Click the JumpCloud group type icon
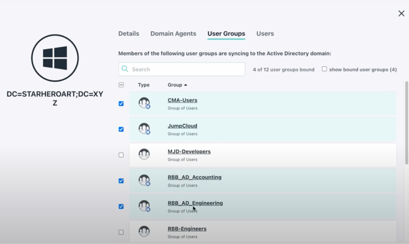Image resolution: width=409 pixels, height=244 pixels. pos(144,129)
